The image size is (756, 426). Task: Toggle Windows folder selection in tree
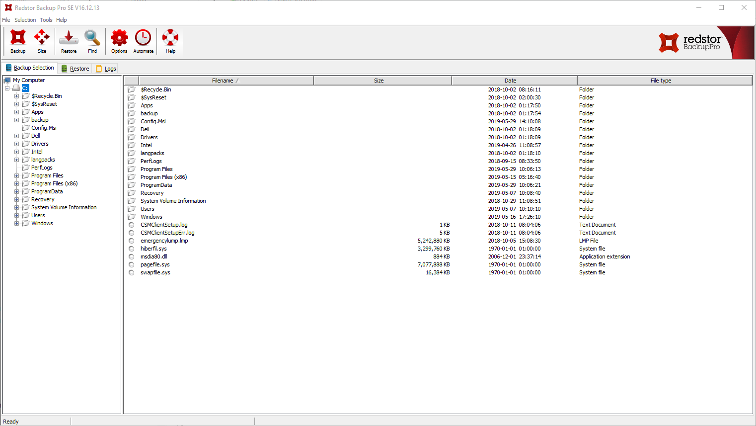[26, 223]
